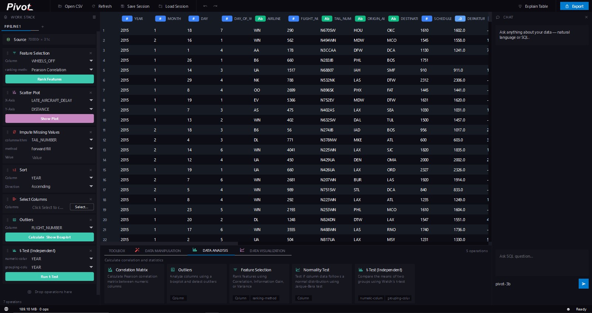Remove the Feature Selection operation
Viewport: 592px width, 313px height.
coord(91,53)
